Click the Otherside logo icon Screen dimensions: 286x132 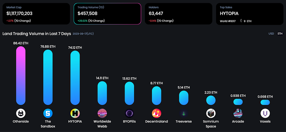(21, 113)
